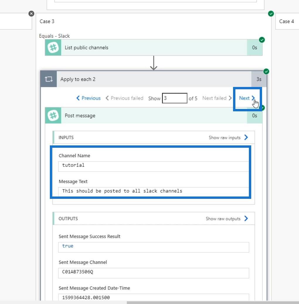The width and height of the screenshot is (299, 304).
Task: Click the 'of 5' iteration count
Action: click(193, 98)
